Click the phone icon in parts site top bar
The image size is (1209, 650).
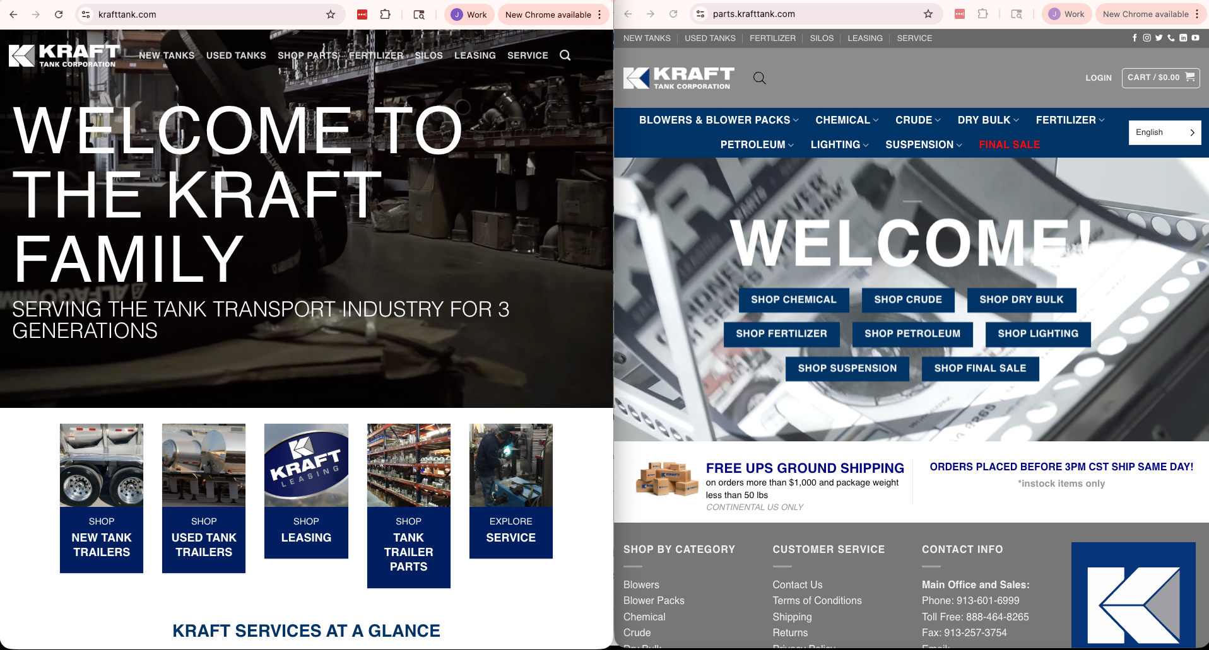1171,38
